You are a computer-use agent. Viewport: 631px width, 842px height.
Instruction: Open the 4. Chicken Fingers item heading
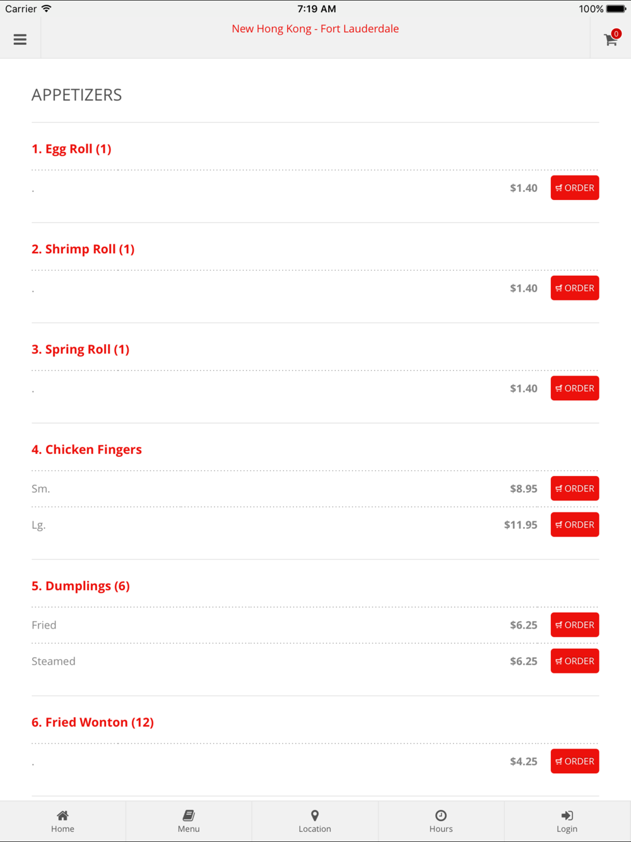[x=86, y=449]
